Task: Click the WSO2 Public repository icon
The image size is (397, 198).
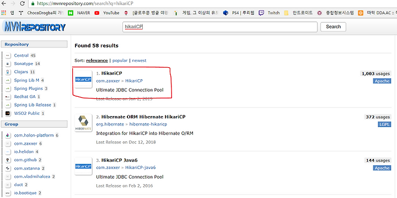Action: coord(8,113)
